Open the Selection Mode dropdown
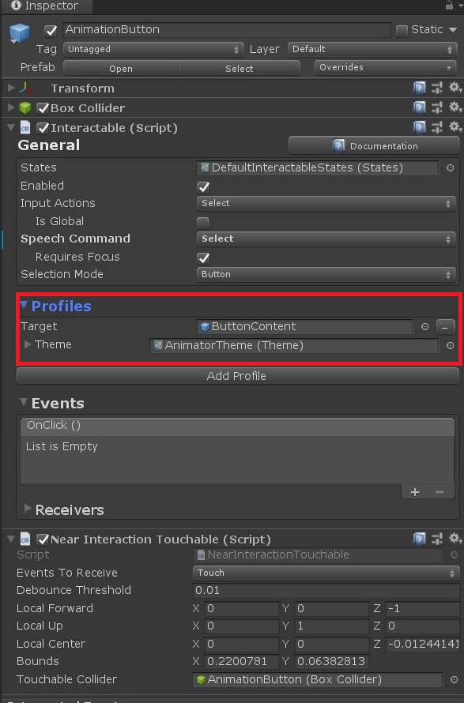This screenshot has height=703, width=464. pos(326,274)
